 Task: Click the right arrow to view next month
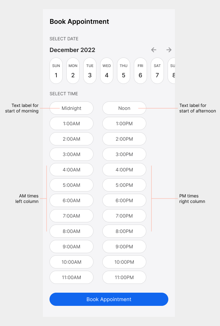pos(169,50)
